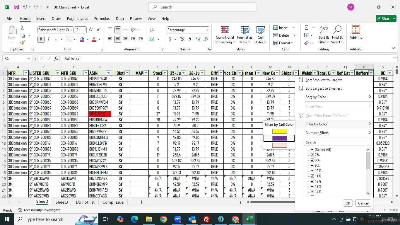The height and width of the screenshot is (225, 400).
Task: Switch to Comp Issue sheet tab
Action: coord(113,202)
